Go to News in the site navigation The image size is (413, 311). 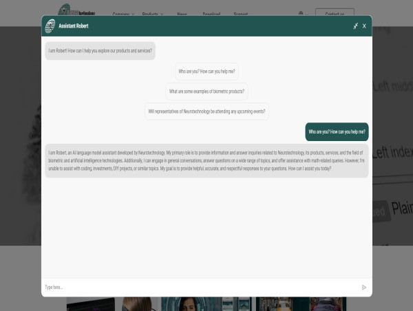point(182,14)
